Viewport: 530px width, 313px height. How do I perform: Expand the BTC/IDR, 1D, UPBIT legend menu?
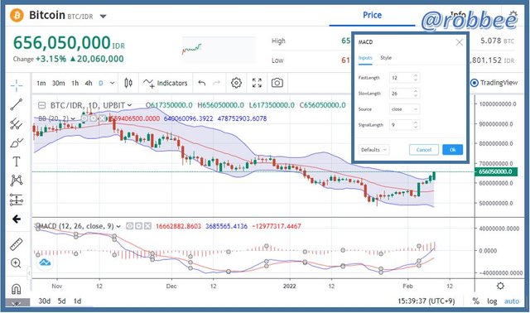pyautogui.click(x=129, y=105)
